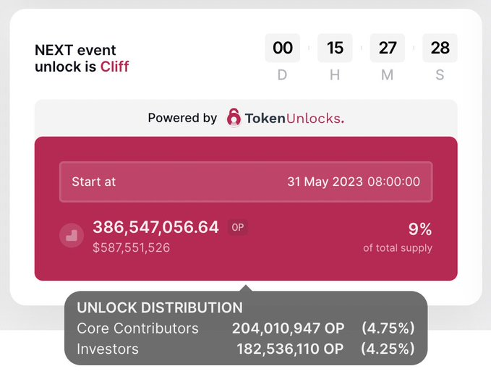Select the Start at date field
The image size is (491, 374).
click(x=246, y=182)
